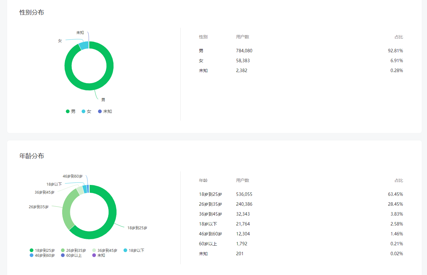The image size is (427, 275).
Task: Click the user count 58,383
Action: 243,61
